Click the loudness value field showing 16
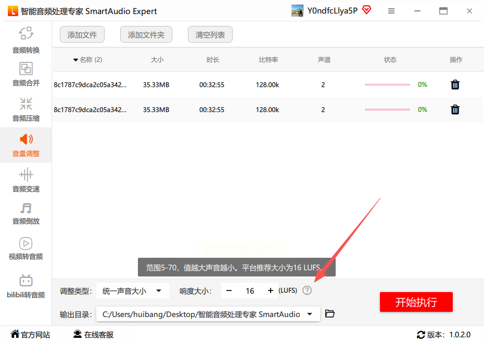This screenshot has height=343, width=484. click(250, 291)
